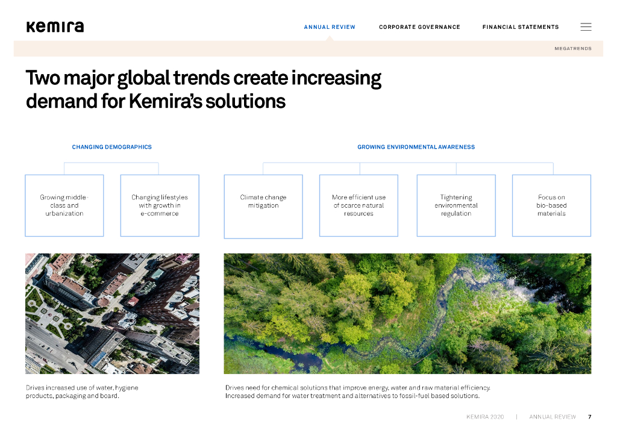Image resolution: width=617 pixels, height=436 pixels.
Task: Select the main heading about global trends
Action: (x=204, y=89)
